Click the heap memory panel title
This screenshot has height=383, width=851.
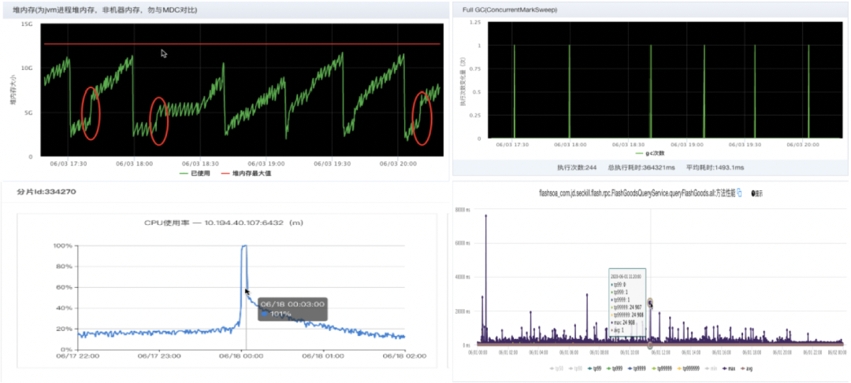click(105, 10)
